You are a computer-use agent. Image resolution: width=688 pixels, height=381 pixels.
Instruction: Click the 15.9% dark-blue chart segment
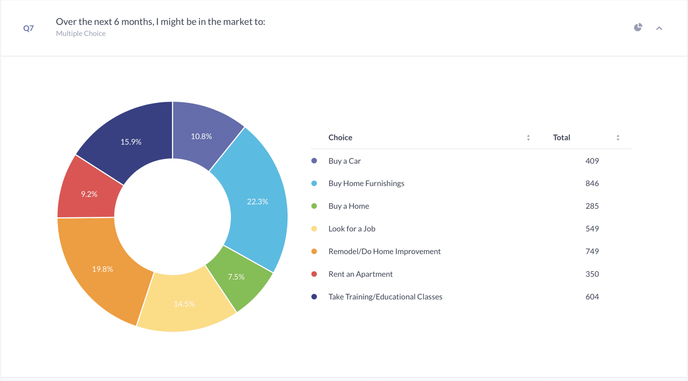130,142
